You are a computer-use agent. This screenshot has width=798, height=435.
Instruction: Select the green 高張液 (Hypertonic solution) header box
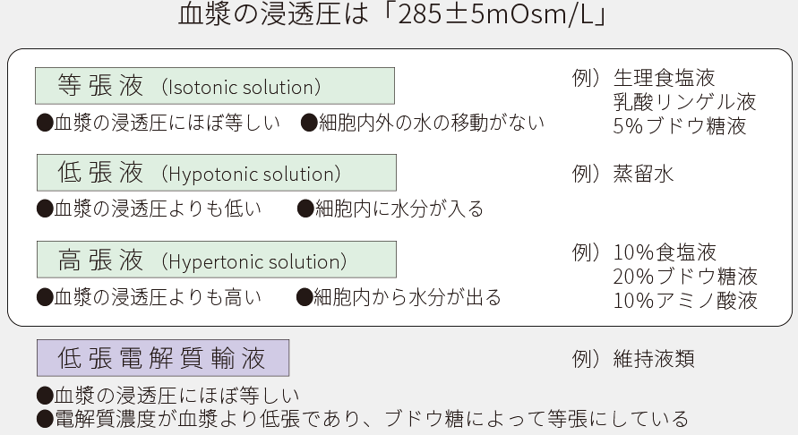tap(216, 260)
